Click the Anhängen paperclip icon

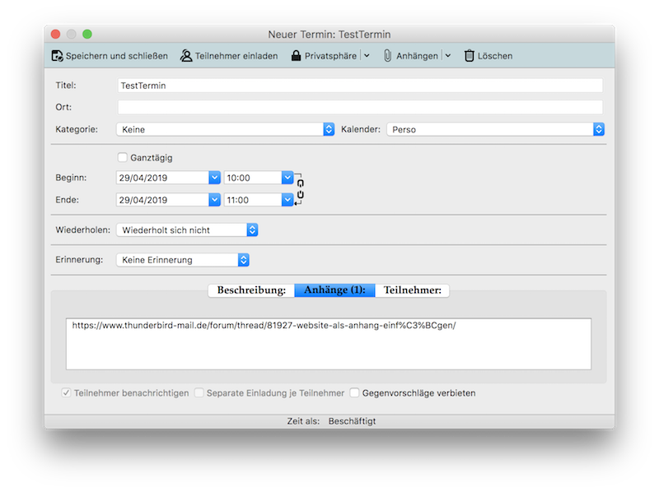(x=386, y=56)
